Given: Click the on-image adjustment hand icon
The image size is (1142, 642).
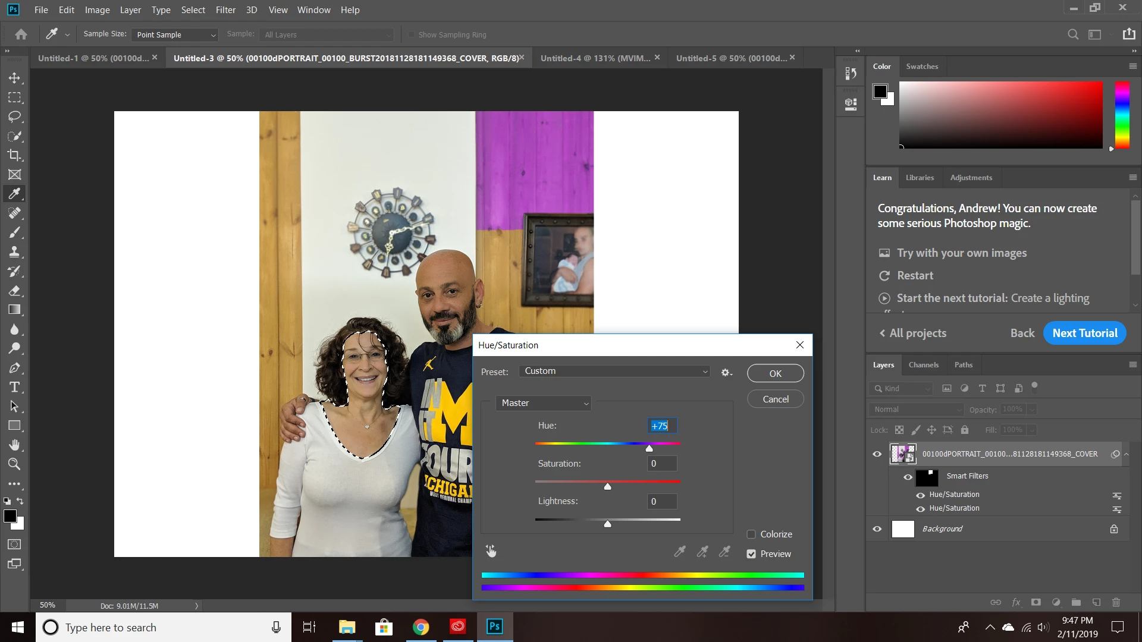Looking at the screenshot, I should pyautogui.click(x=491, y=552).
